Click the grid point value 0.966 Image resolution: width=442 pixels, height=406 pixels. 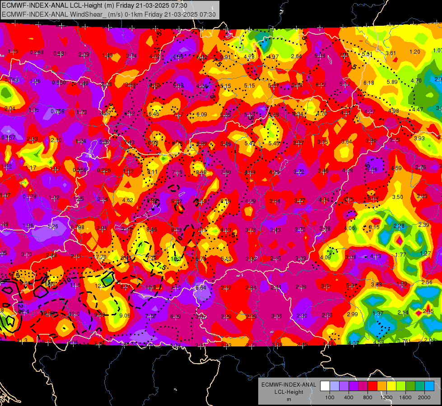(x=79, y=170)
